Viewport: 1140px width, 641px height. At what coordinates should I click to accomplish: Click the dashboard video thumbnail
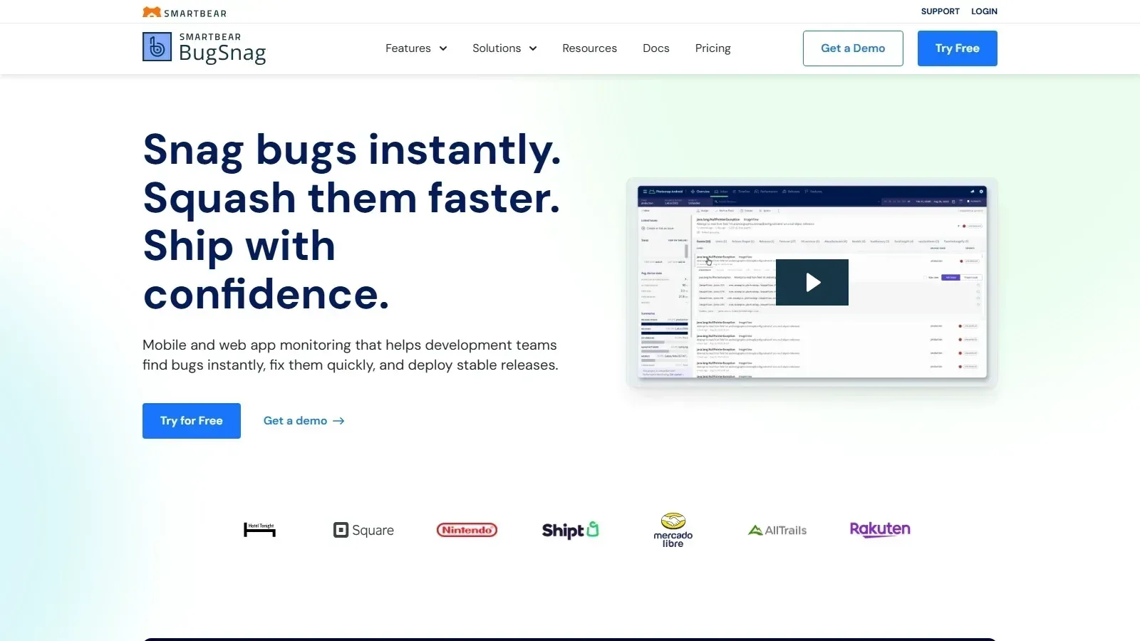(x=812, y=283)
